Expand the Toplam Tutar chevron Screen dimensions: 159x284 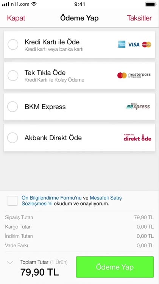(11, 262)
